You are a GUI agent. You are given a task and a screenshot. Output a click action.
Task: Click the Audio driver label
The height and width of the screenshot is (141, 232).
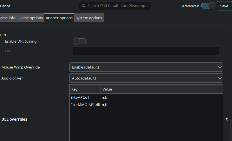pos(12,78)
